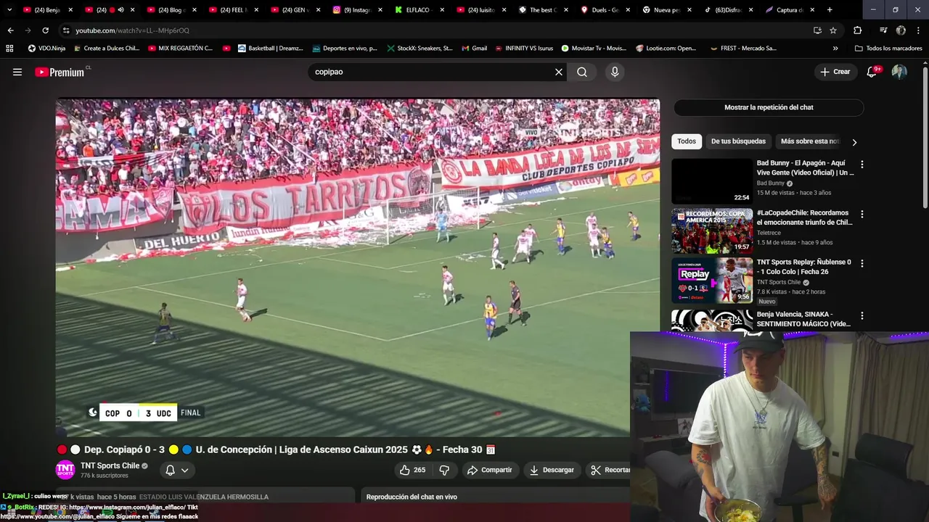Open Copa América 2015 video thumbnail
This screenshot has height=522, width=929.
coord(712,231)
